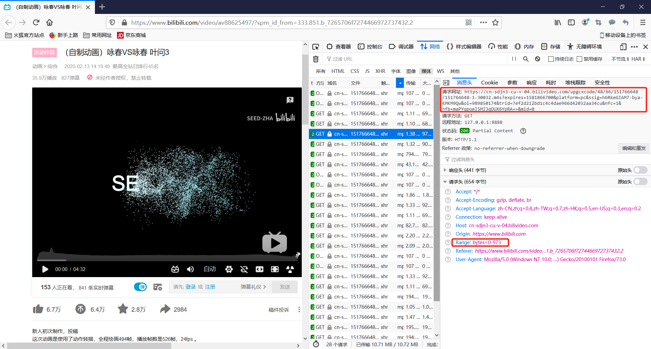Click the browser address bar URL

coord(272,22)
